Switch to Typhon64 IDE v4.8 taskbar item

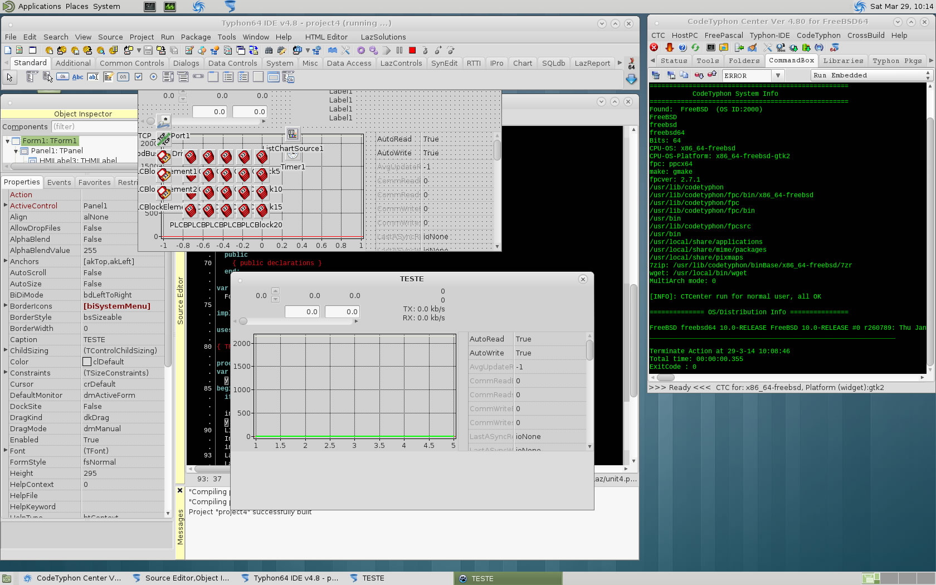[290, 578]
